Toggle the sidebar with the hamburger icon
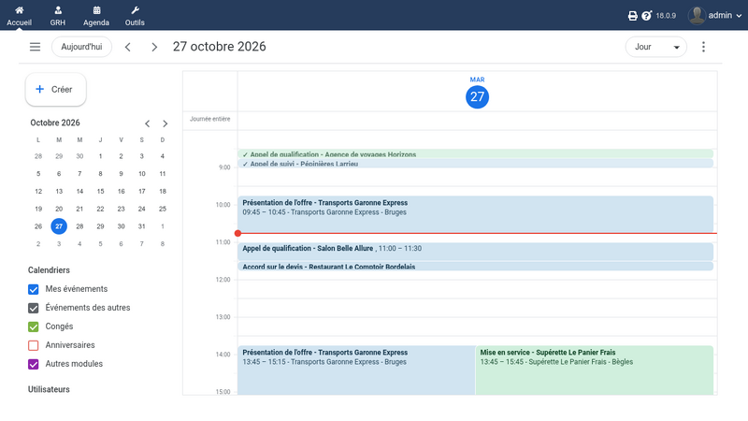 click(35, 47)
